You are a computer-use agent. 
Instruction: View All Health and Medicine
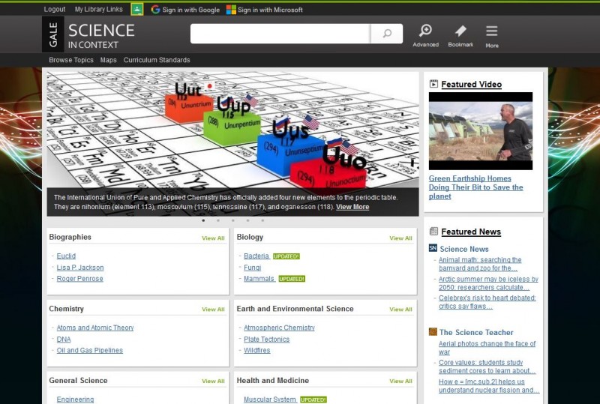(400, 381)
